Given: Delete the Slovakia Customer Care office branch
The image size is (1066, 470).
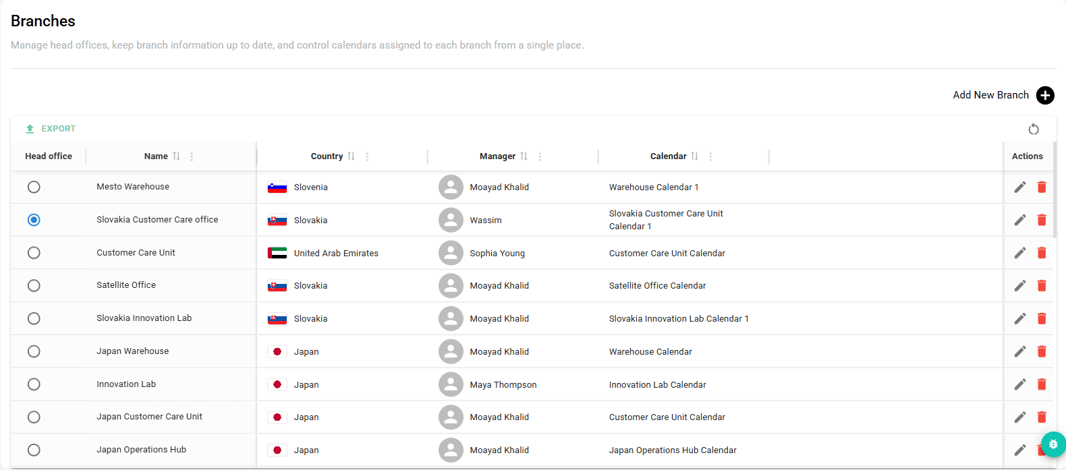Looking at the screenshot, I should pyautogui.click(x=1042, y=220).
